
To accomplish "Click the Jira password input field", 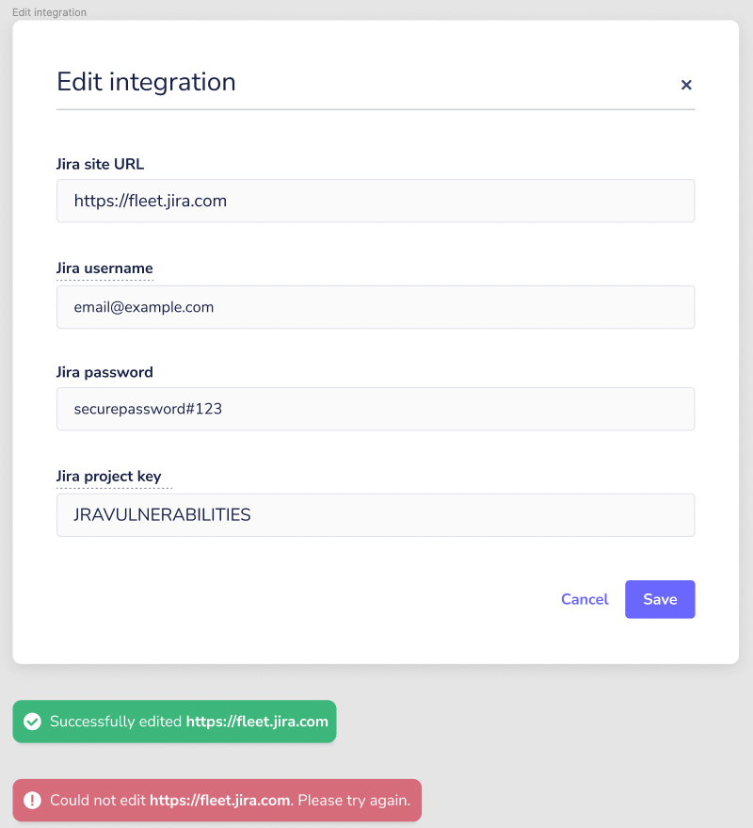I will tap(376, 409).
